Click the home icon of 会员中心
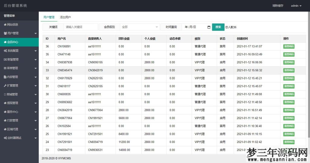Image resolution: width=310 pixels, height=163 pixels. (x=5, y=42)
